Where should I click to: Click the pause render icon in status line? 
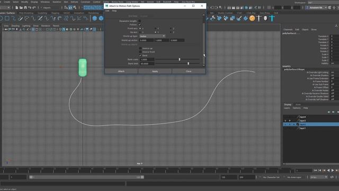260,7
